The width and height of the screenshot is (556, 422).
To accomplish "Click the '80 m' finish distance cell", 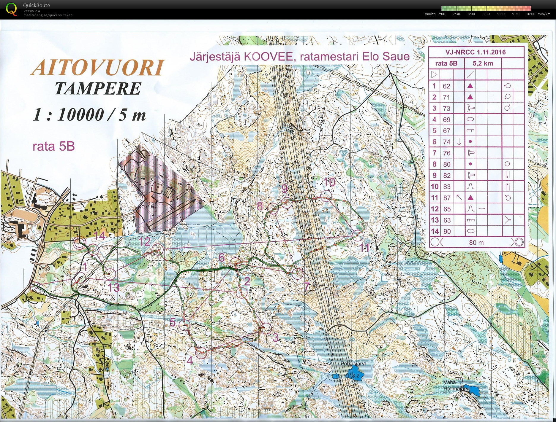I will point(476,243).
